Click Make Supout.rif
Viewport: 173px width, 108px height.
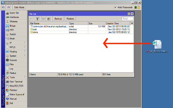pyautogui.click(x=16, y=94)
